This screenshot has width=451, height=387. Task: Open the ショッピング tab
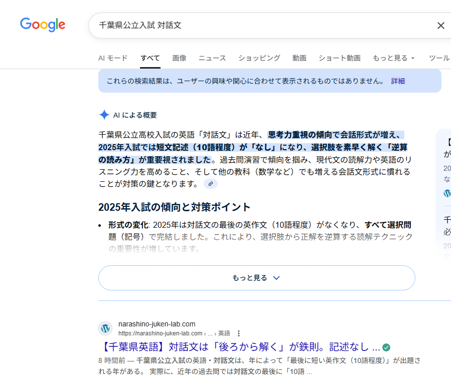click(x=259, y=58)
